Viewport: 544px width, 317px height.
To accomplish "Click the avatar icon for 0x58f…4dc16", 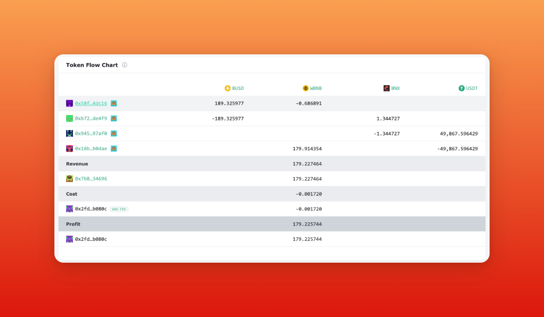I will pos(69,103).
